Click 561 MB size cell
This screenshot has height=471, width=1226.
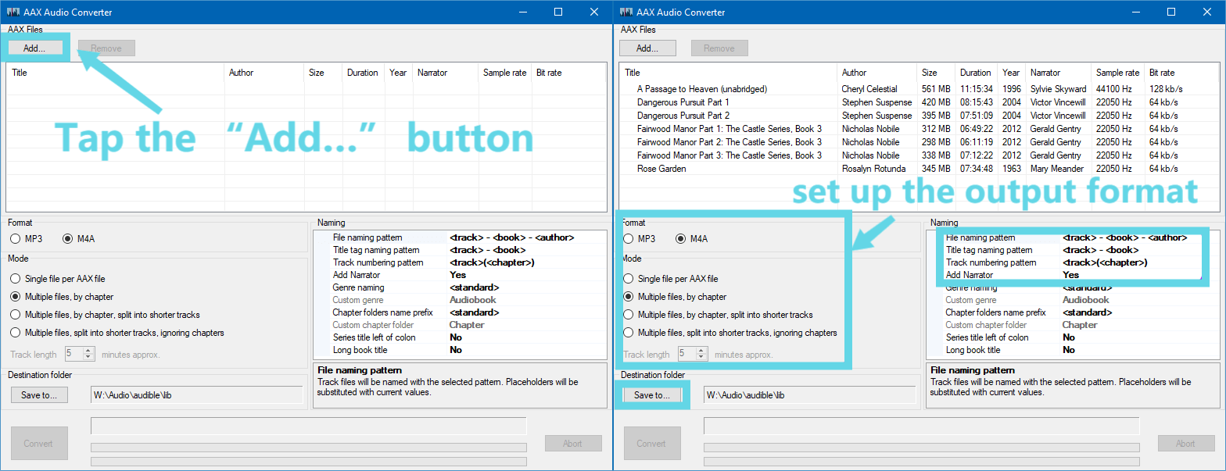936,89
